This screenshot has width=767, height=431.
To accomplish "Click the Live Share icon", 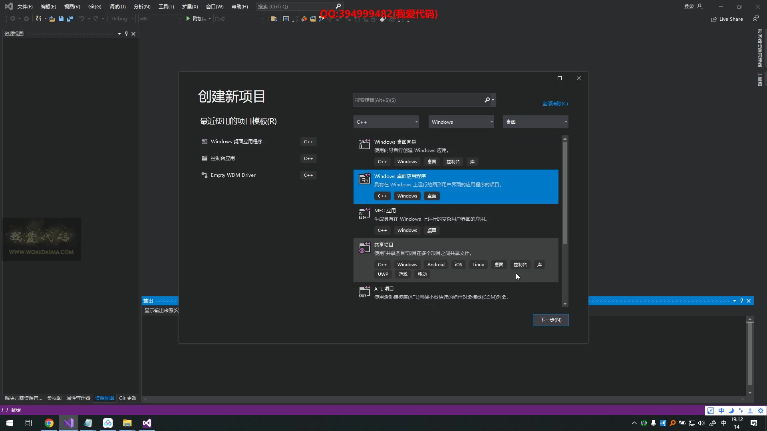I will click(714, 19).
